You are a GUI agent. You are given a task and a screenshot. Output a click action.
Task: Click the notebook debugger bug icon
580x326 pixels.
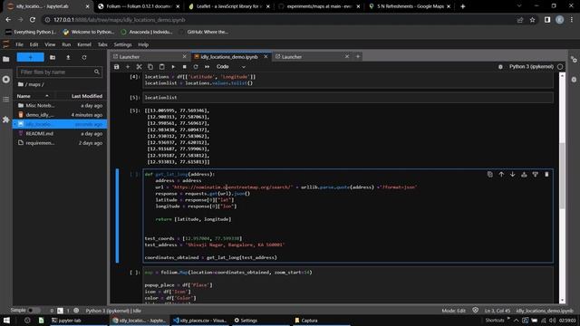pyautogui.click(x=500, y=67)
